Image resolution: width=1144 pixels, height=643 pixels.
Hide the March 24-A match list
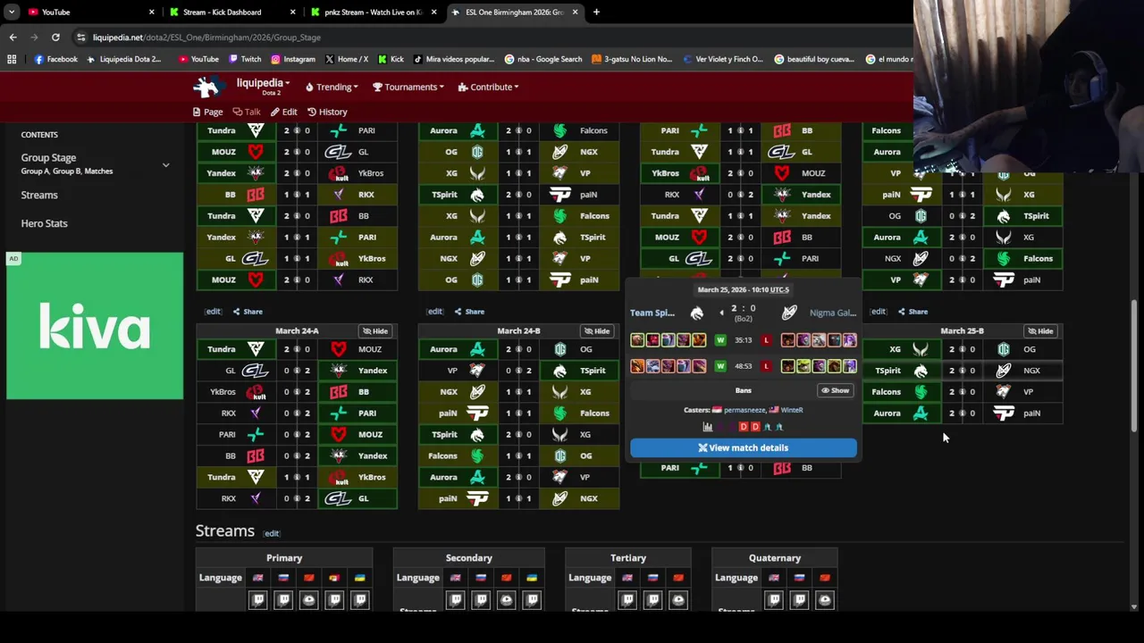(x=375, y=331)
